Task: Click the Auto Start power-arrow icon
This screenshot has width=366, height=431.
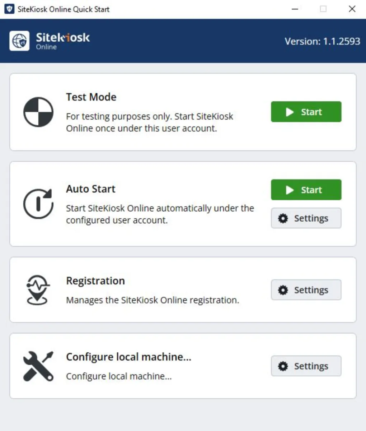Action: tap(38, 204)
